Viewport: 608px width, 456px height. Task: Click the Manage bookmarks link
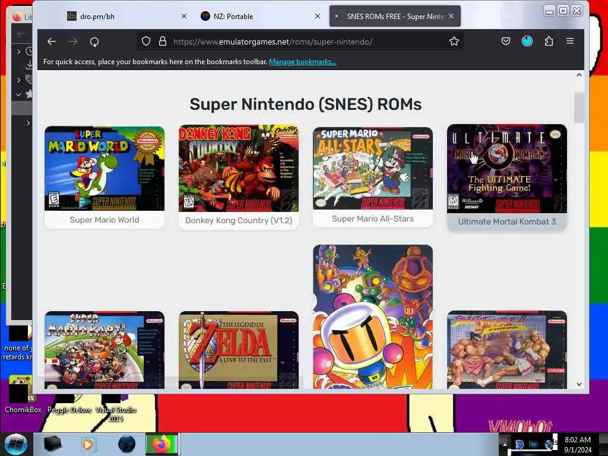(302, 62)
